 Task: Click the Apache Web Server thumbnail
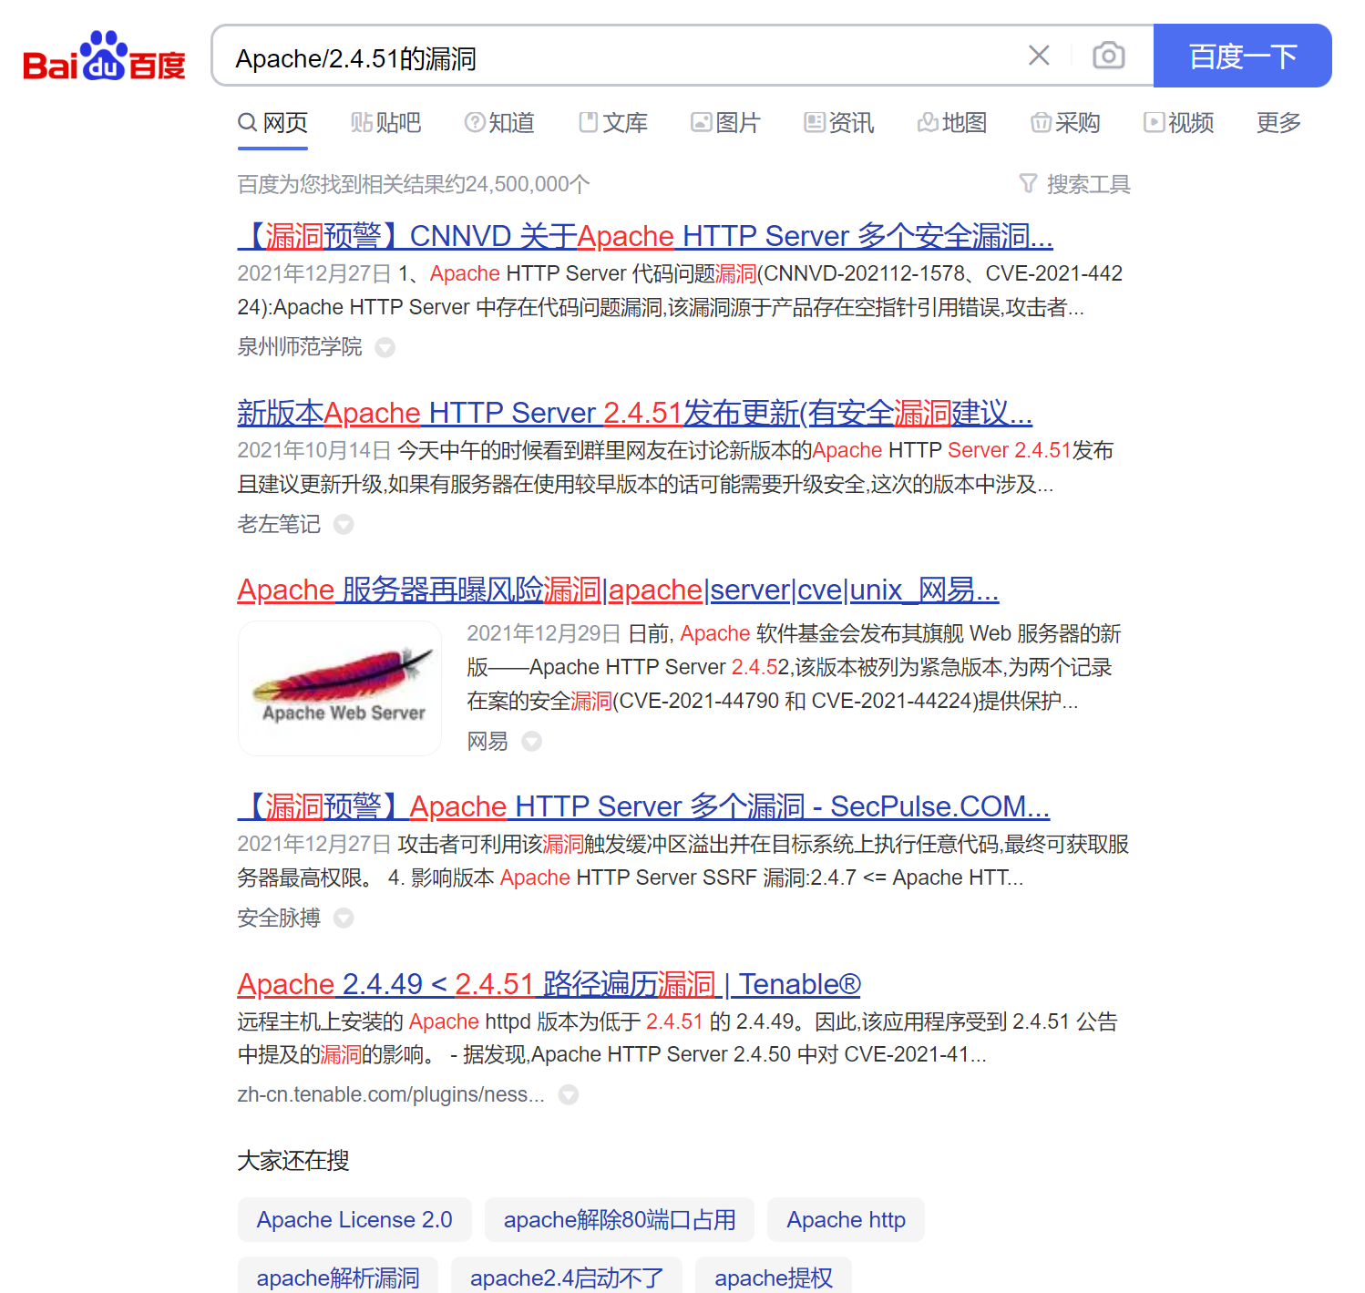[340, 688]
